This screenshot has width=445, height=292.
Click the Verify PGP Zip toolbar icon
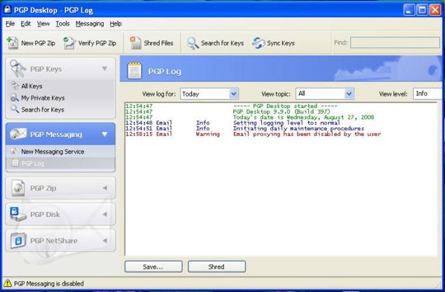69,43
